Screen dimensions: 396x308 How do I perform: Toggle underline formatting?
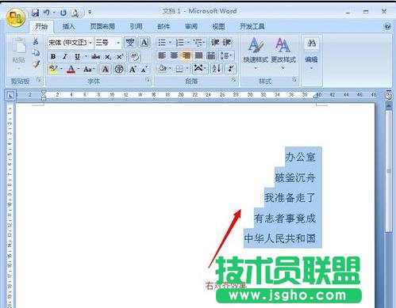point(77,56)
